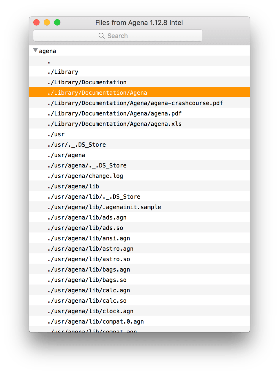Select the ./usr/agena/lib folder row
The image size is (279, 374).
pos(74,186)
